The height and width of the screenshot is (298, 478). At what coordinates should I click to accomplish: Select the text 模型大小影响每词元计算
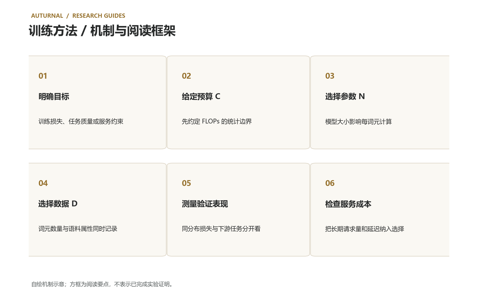pyautogui.click(x=358, y=121)
